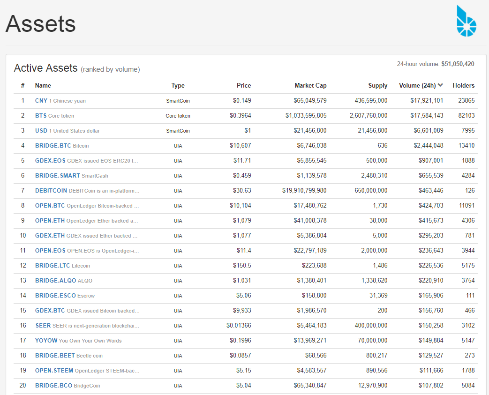Click SEER price $0.01366

[x=239, y=325]
